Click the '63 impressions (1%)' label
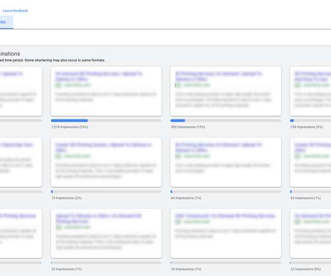Viewport: 331px width, 276px height. pyautogui.click(x=305, y=198)
